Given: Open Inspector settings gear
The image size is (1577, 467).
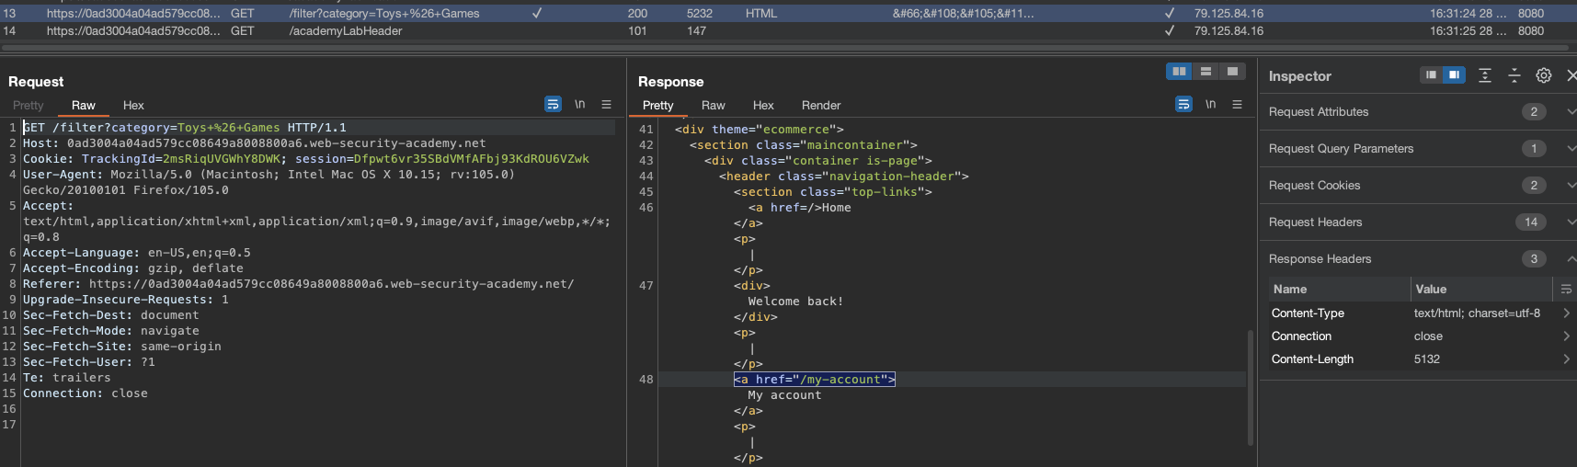Looking at the screenshot, I should coord(1544,75).
